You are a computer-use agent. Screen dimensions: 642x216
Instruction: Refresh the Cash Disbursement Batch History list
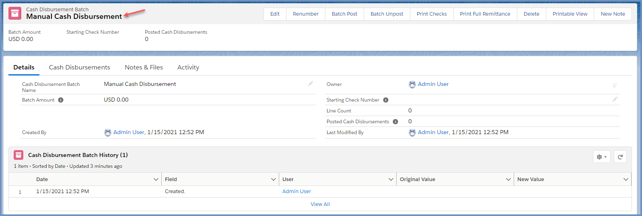point(620,157)
